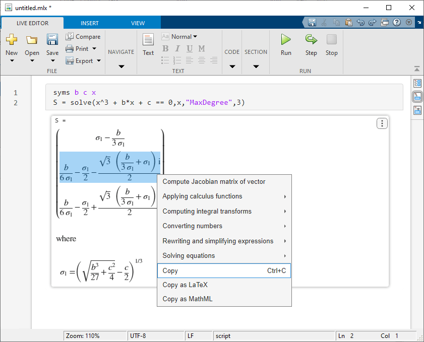424x342 pixels.
Task: Run the live script
Action: pyautogui.click(x=286, y=40)
